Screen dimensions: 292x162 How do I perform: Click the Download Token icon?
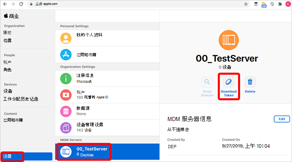tap(229, 82)
